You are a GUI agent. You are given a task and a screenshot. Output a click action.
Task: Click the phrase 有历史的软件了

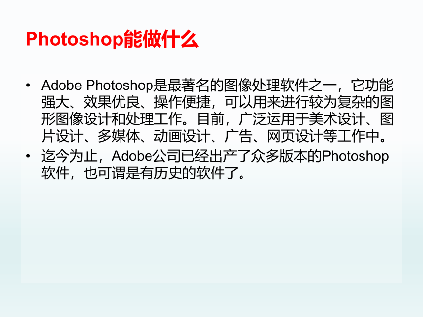tap(189, 173)
